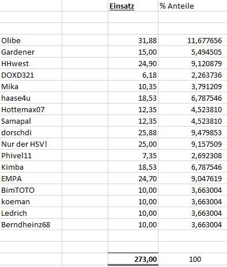Click the HHwest name cell
Screen dimensions: 227x267
[x=31, y=63]
